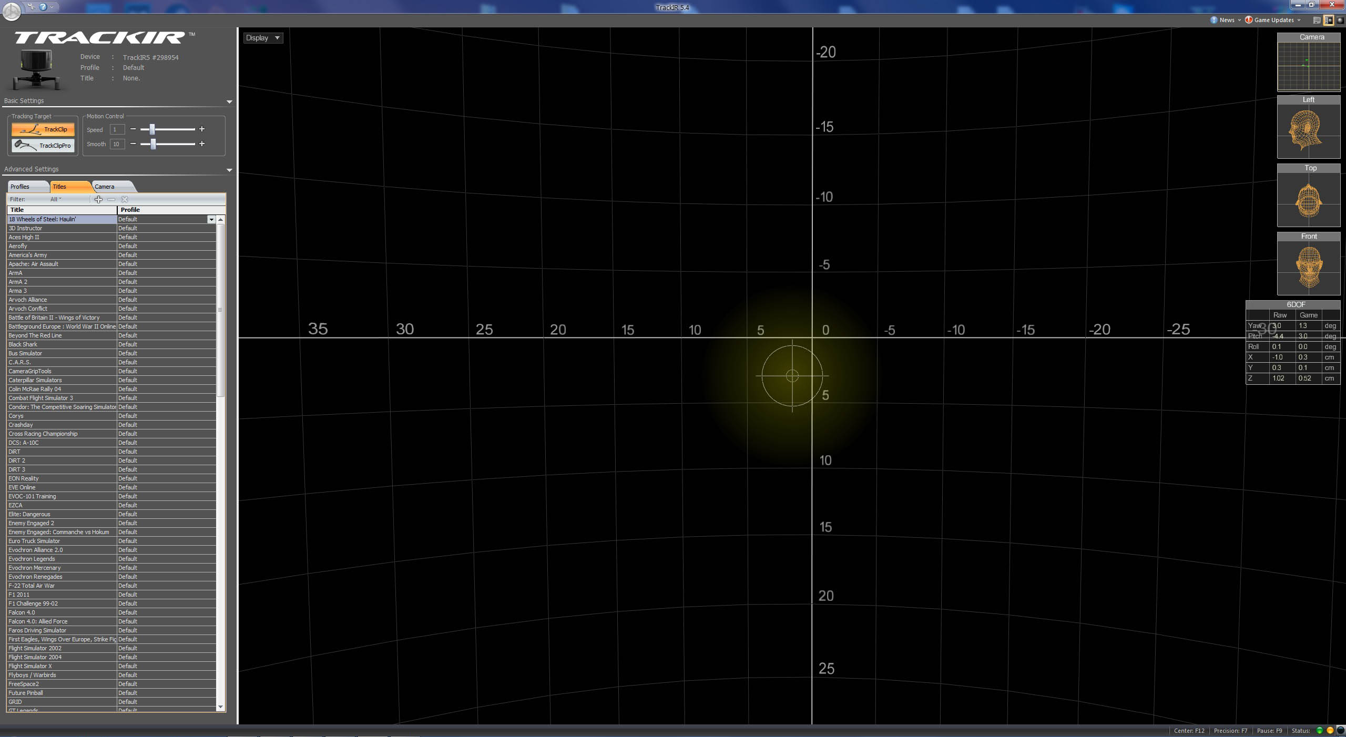Viewport: 1346px width, 737px height.
Task: Click the Camera view thumbnail
Action: tap(1309, 62)
